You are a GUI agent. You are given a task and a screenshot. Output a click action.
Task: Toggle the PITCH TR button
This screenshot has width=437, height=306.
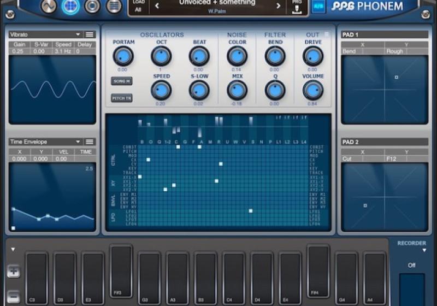[x=121, y=98]
